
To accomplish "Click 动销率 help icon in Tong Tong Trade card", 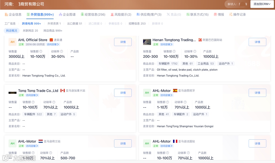I will pos(54,102).
